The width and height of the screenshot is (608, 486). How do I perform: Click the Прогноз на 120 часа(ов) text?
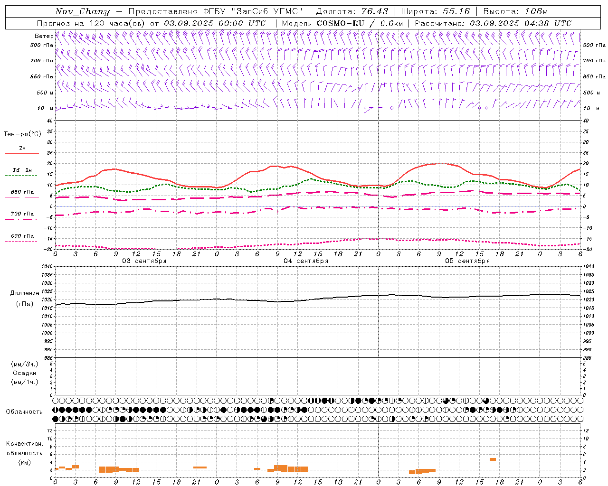point(92,23)
